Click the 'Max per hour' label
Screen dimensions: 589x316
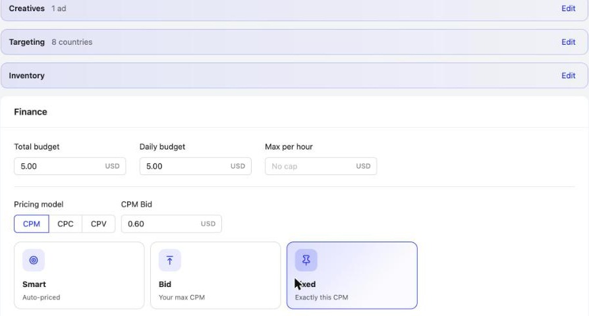coord(289,147)
